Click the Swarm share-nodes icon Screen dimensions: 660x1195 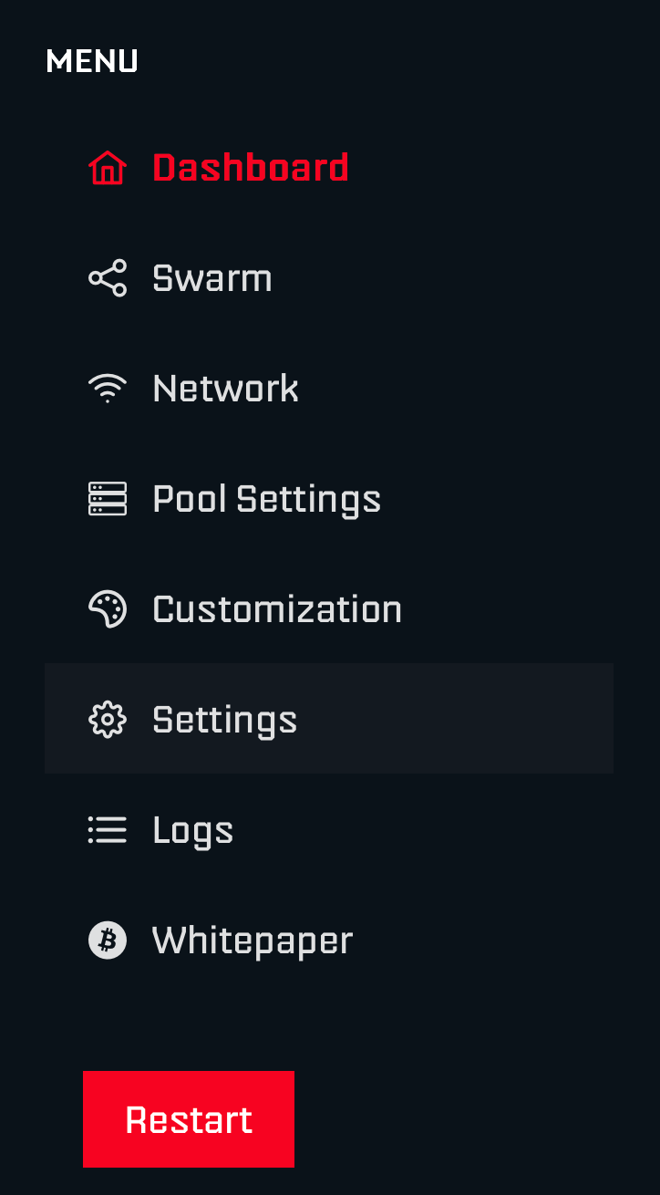pyautogui.click(x=108, y=278)
